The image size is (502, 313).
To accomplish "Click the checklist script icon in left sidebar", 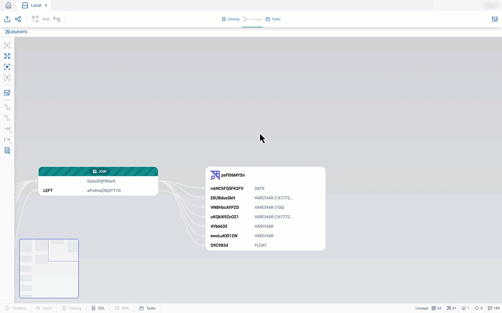I will tap(7, 151).
